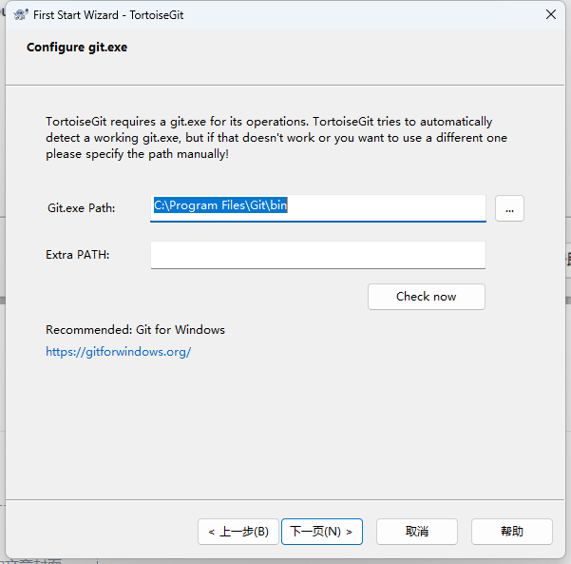The height and width of the screenshot is (564, 571).
Task: Focus the Git.exe Path input field
Action: [317, 206]
